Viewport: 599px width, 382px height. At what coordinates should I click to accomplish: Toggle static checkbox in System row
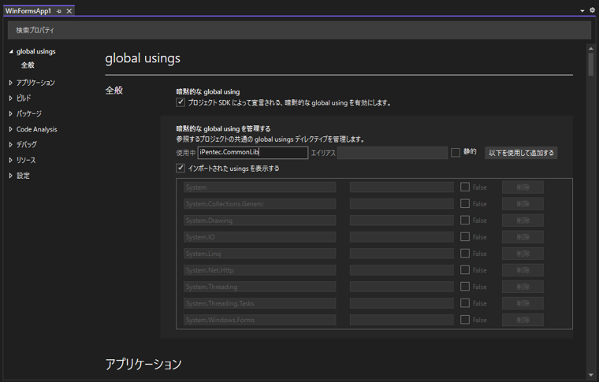(x=465, y=187)
